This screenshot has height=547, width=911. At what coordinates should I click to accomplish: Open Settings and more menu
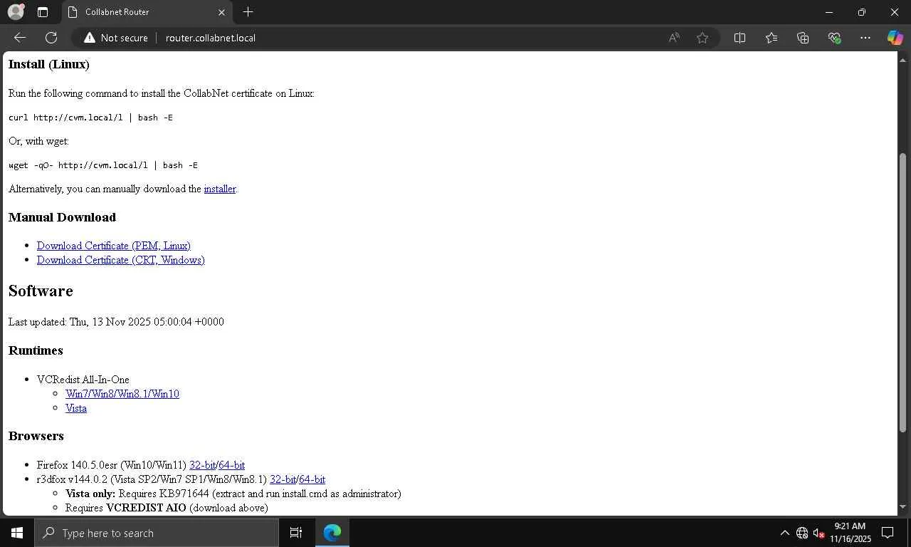865,38
